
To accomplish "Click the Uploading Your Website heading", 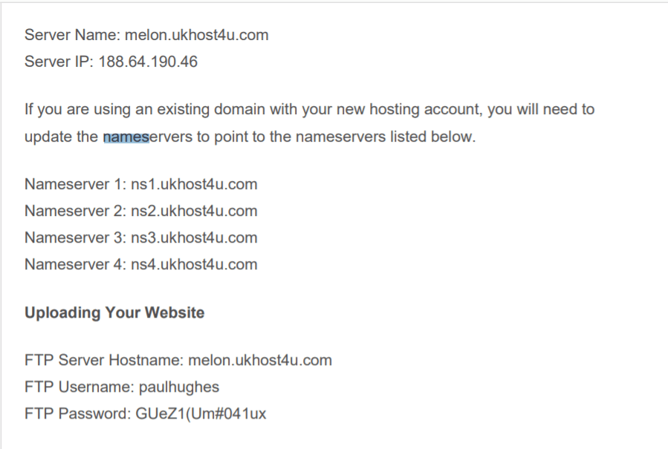I will pyautogui.click(x=114, y=312).
